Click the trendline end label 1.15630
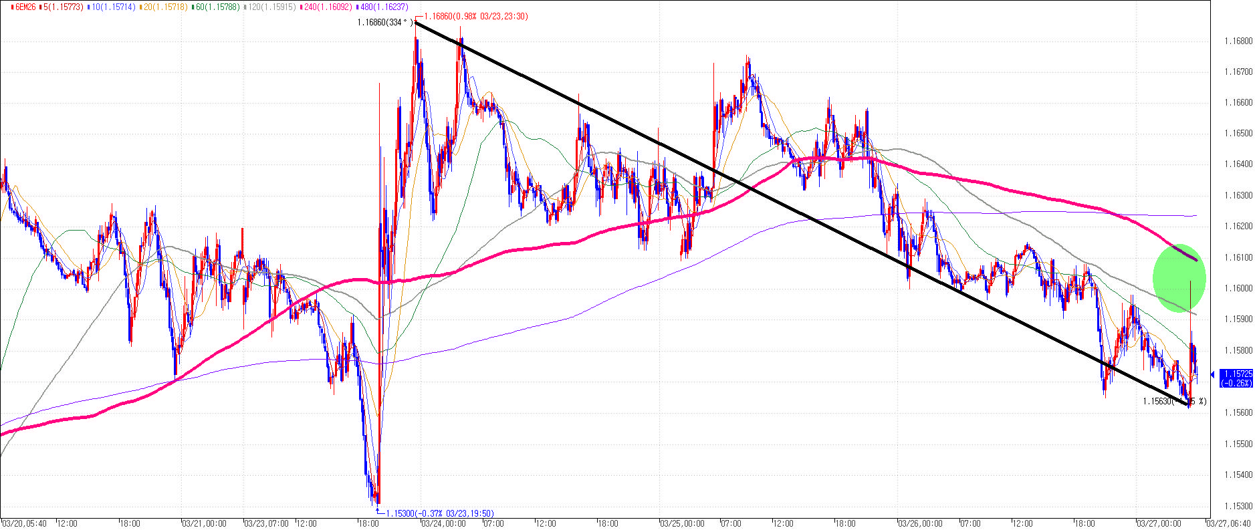1255x530 pixels. click(x=1174, y=401)
